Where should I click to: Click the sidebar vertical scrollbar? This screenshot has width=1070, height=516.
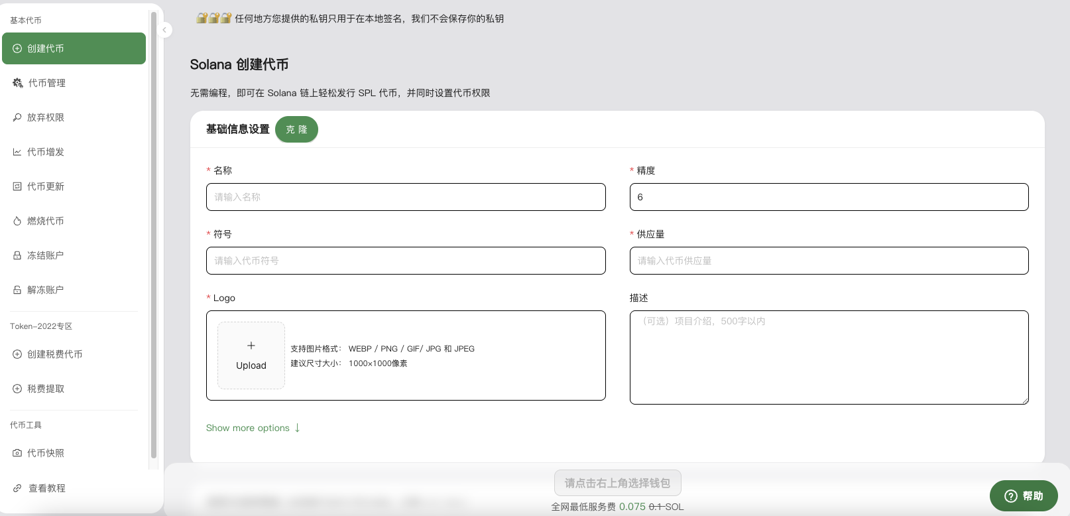pyautogui.click(x=154, y=235)
